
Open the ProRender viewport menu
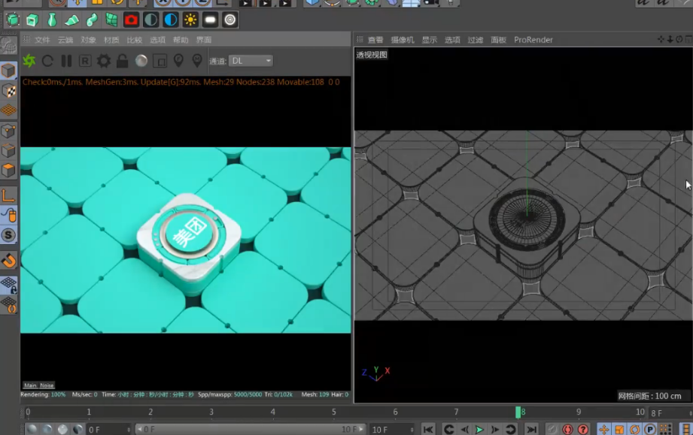click(533, 40)
